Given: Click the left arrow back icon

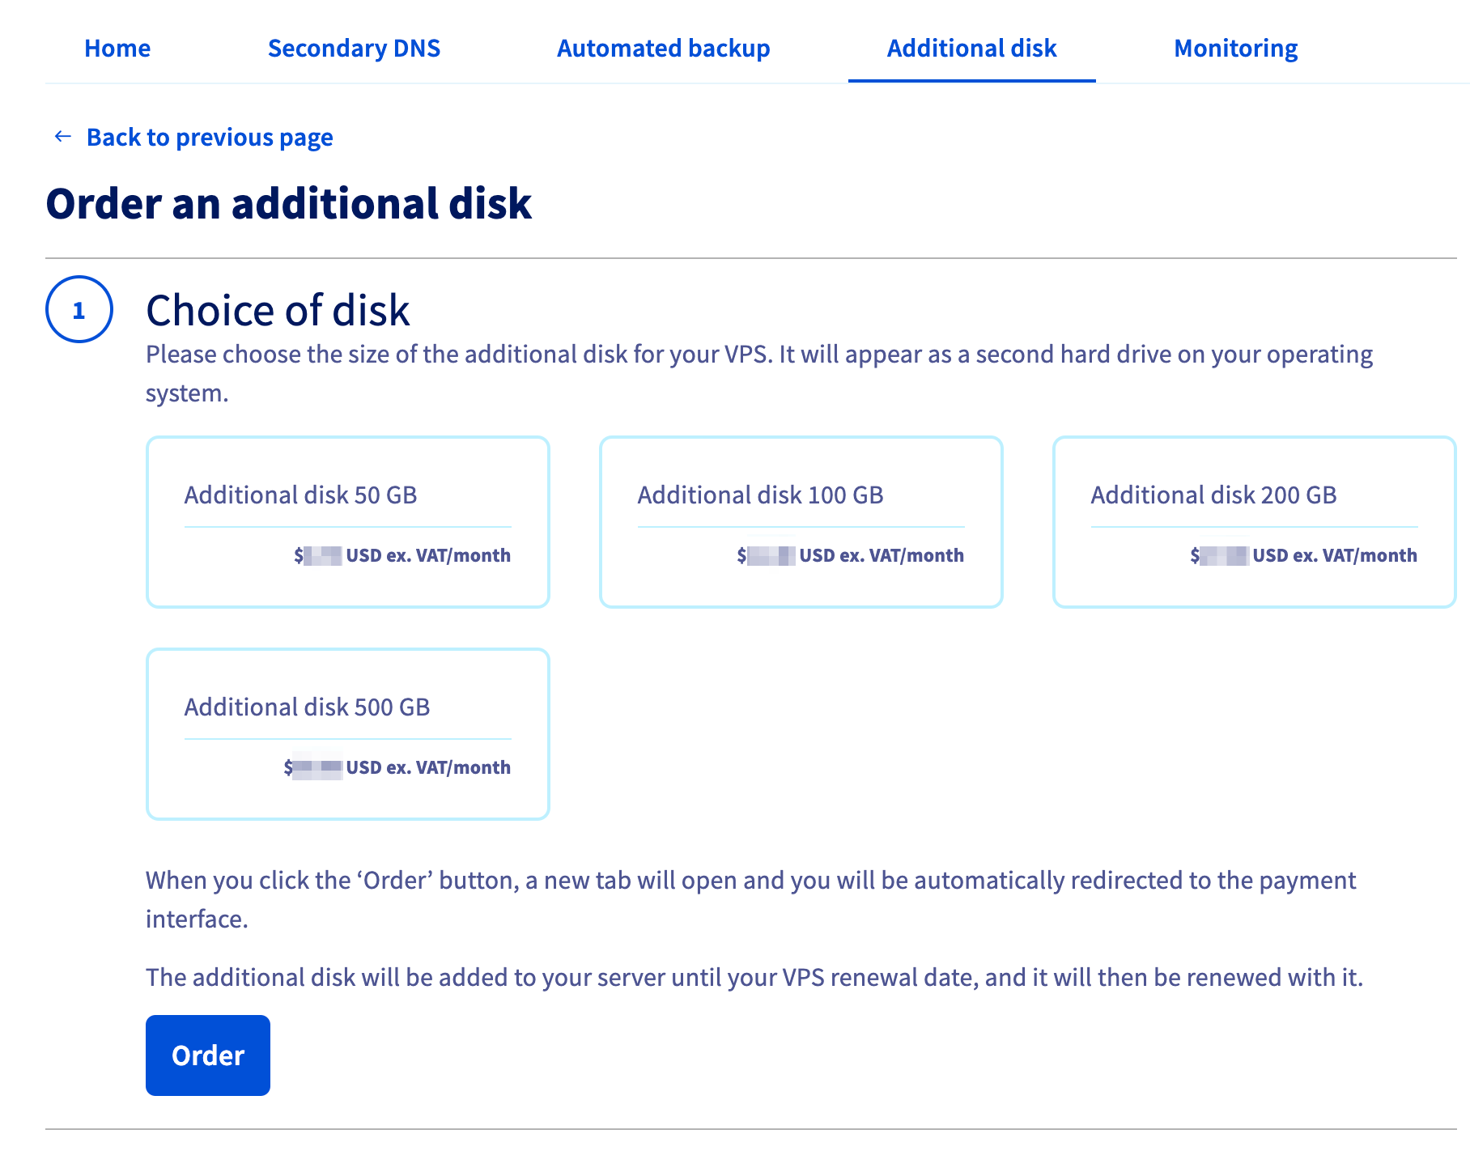Looking at the screenshot, I should click(x=62, y=136).
